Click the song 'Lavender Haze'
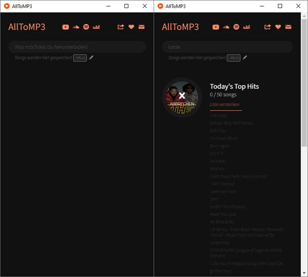The width and height of the screenshot is (308, 277). pos(223,192)
